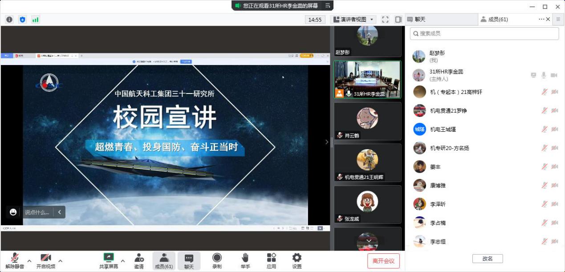Open the blue security shield icon

[22, 20]
